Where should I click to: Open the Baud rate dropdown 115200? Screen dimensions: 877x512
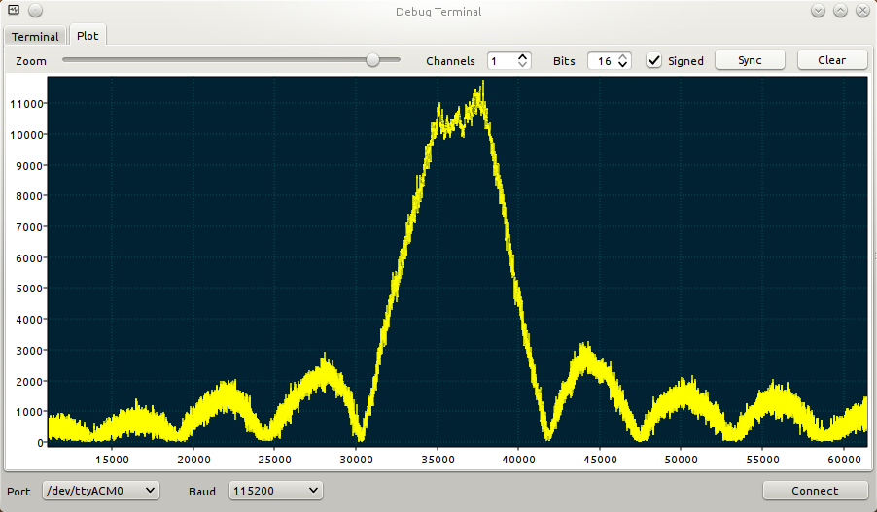tap(276, 491)
